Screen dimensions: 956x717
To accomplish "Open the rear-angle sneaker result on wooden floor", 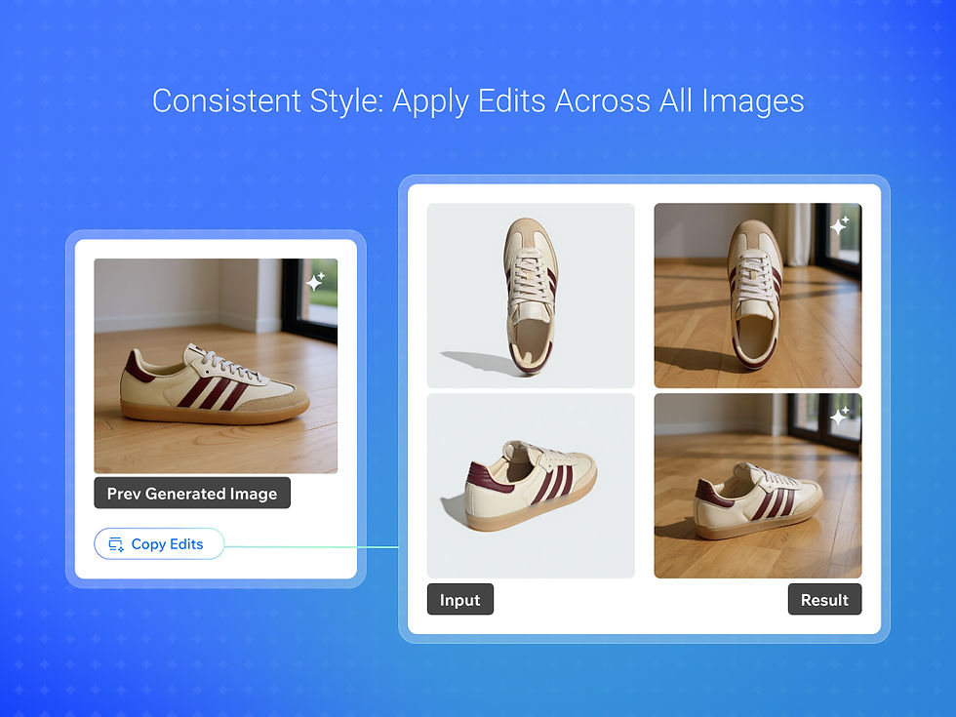I will 758,486.
